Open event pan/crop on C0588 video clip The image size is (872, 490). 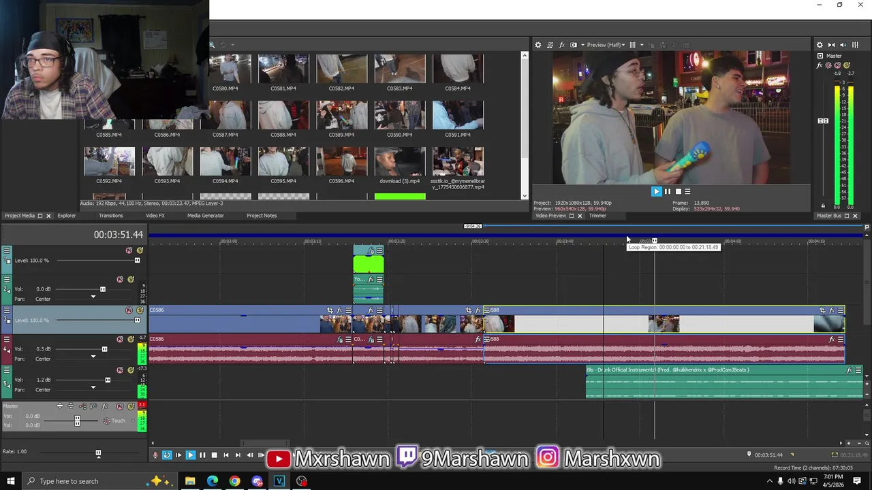[x=822, y=310]
